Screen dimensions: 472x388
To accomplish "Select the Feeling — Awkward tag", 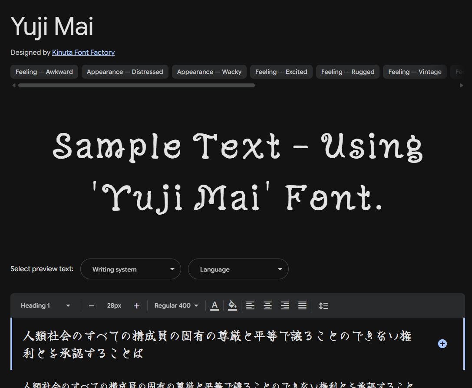I will (x=44, y=72).
